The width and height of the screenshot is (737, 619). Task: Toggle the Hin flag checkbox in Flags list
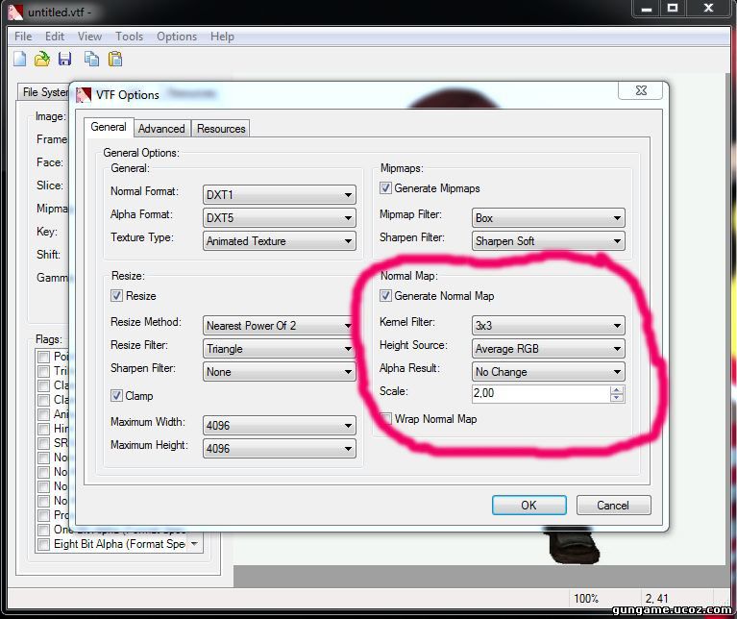(43, 429)
